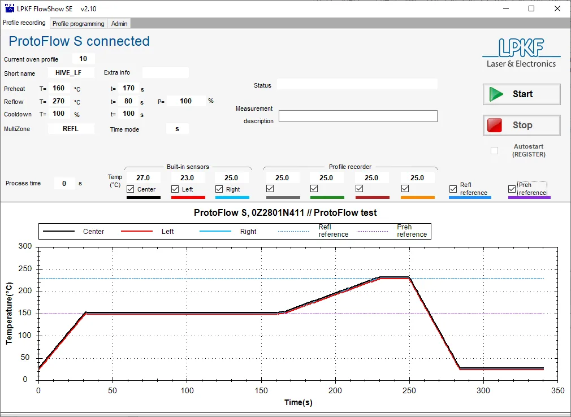
Task: Stop the process with the Stop button
Action: click(521, 125)
